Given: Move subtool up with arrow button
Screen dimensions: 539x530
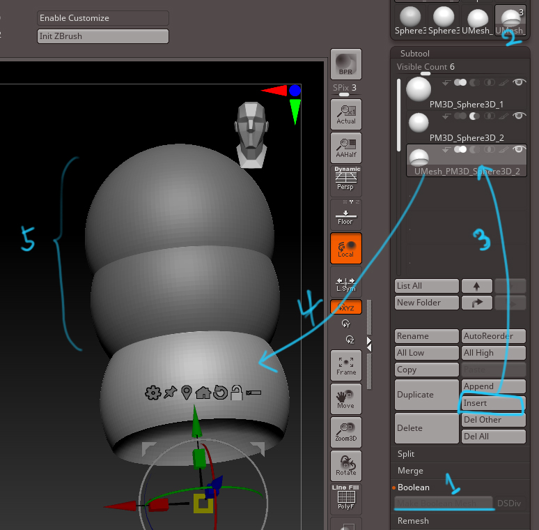Looking at the screenshot, I should point(477,286).
